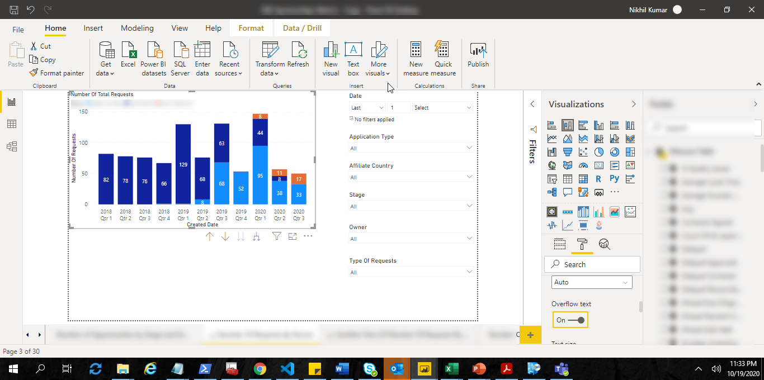
Task: Connect to SQL Server source
Action: click(180, 59)
